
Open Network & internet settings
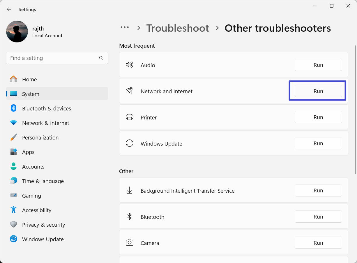[x=45, y=123]
